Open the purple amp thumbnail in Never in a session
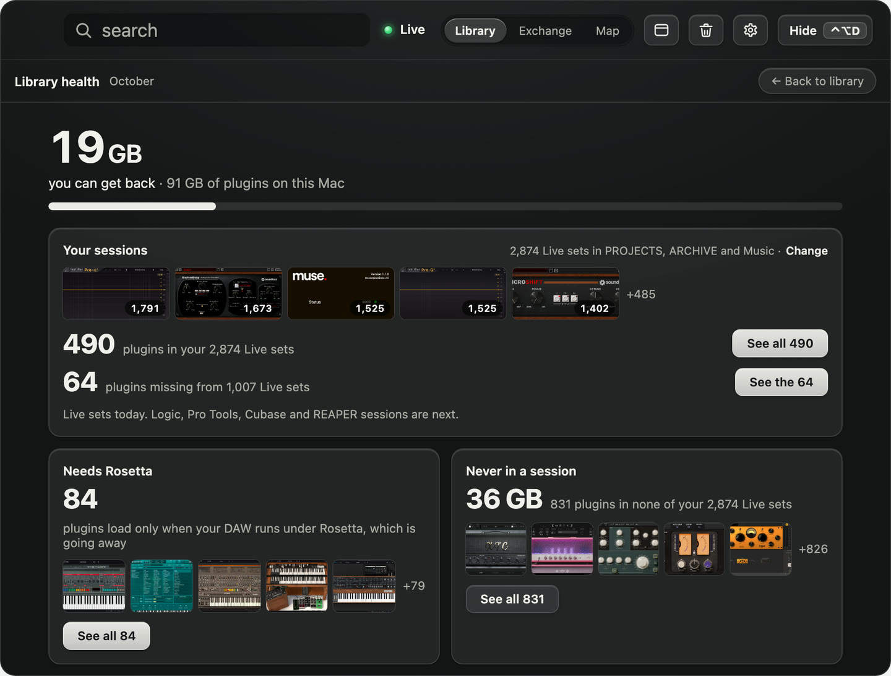This screenshot has height=676, width=891. point(562,549)
